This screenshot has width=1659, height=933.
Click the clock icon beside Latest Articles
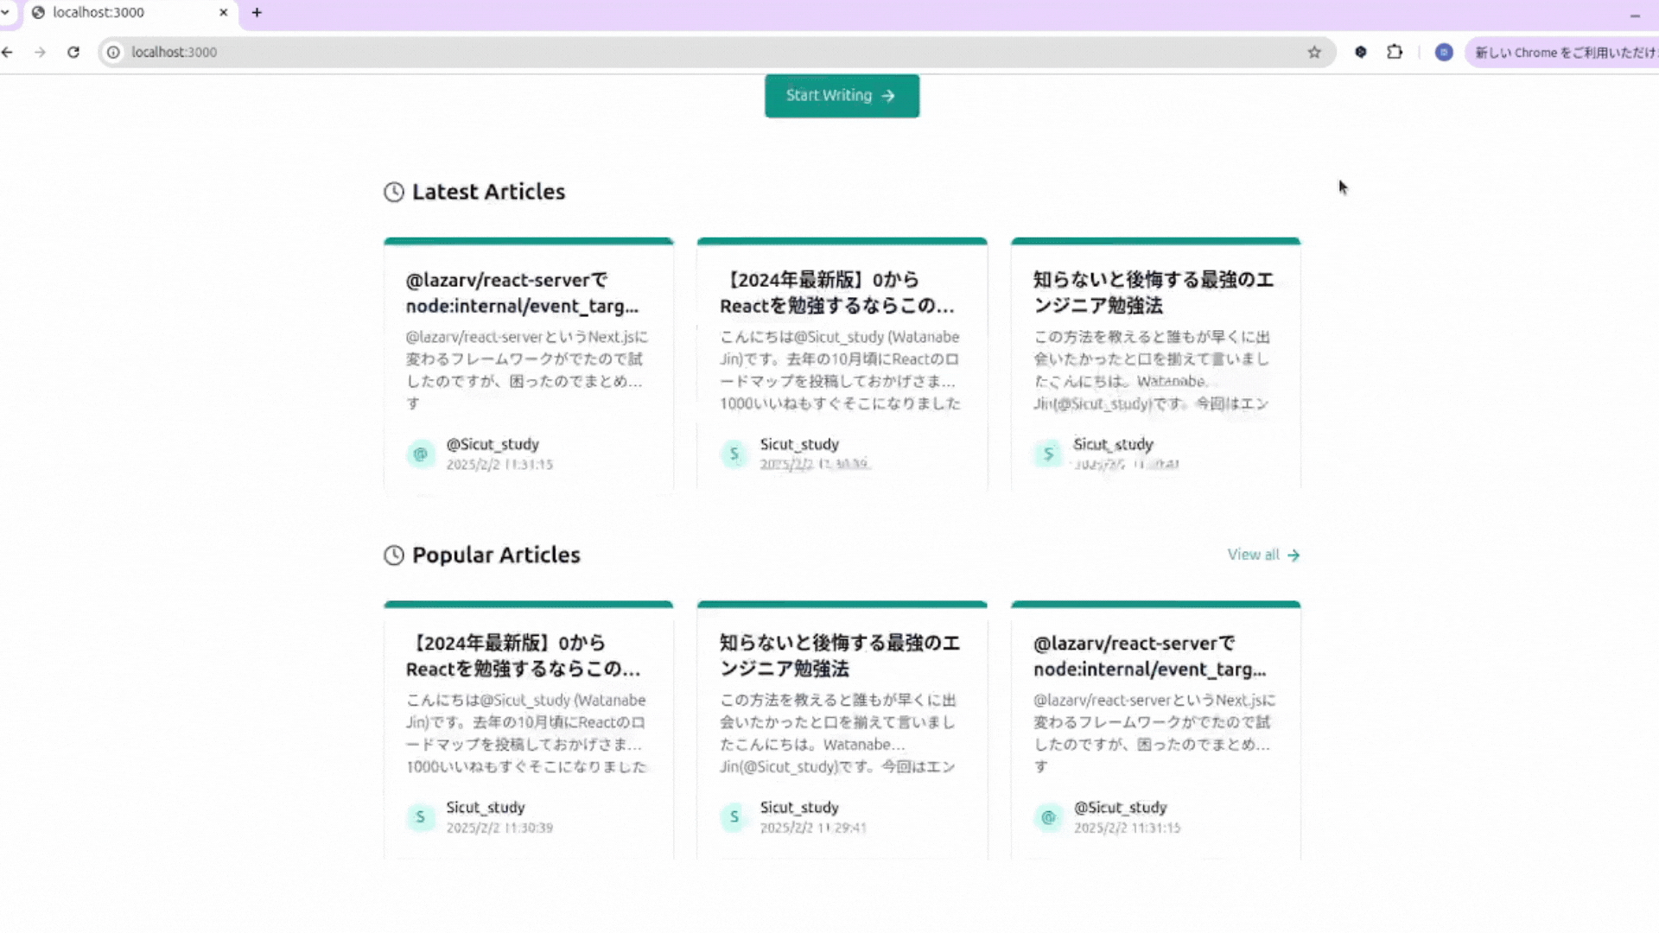[x=394, y=192]
